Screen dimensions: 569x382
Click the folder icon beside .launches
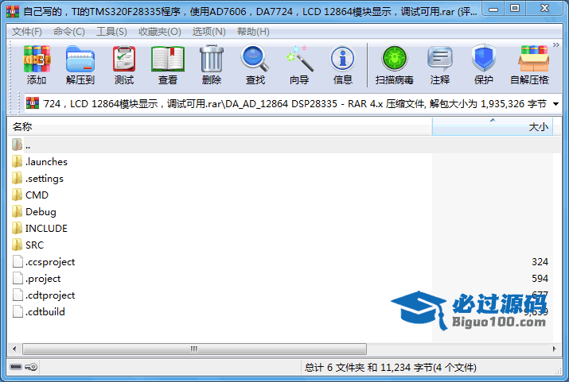17,161
